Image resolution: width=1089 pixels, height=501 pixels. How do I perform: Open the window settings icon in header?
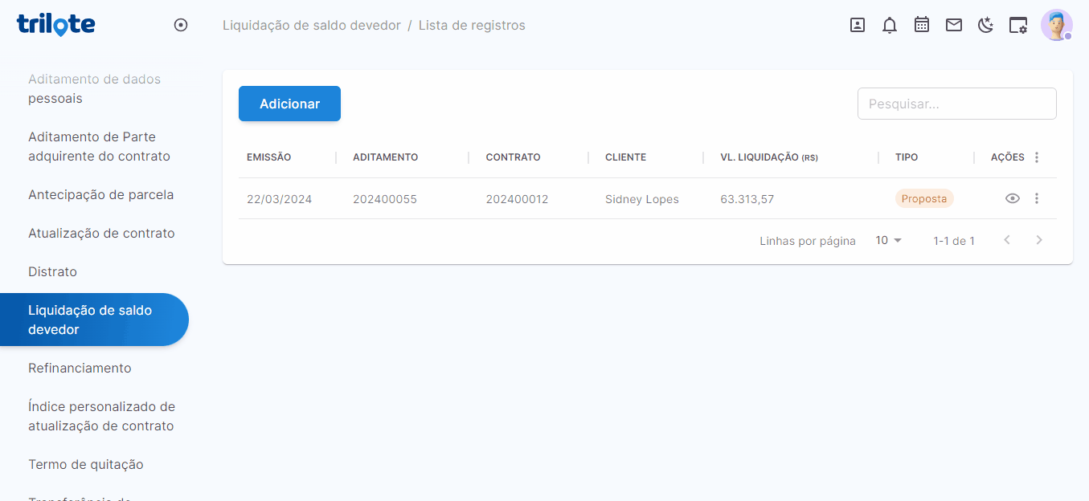click(1018, 25)
